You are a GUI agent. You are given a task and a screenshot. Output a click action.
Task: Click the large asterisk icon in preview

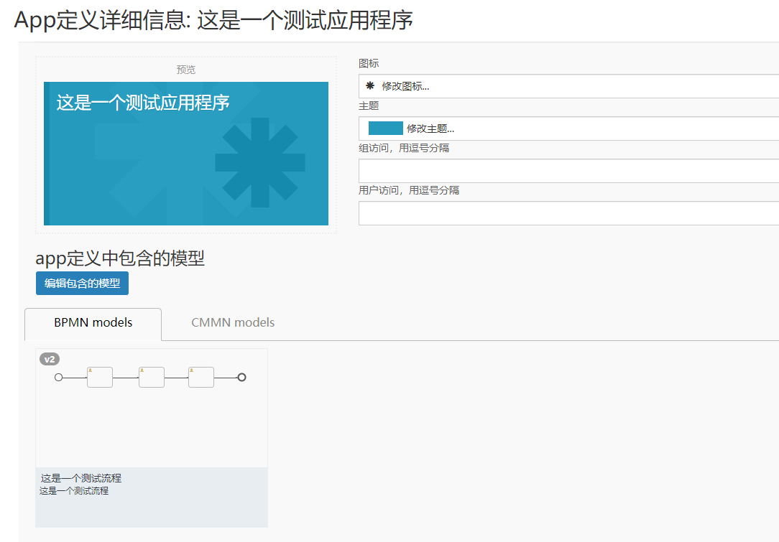point(260,162)
